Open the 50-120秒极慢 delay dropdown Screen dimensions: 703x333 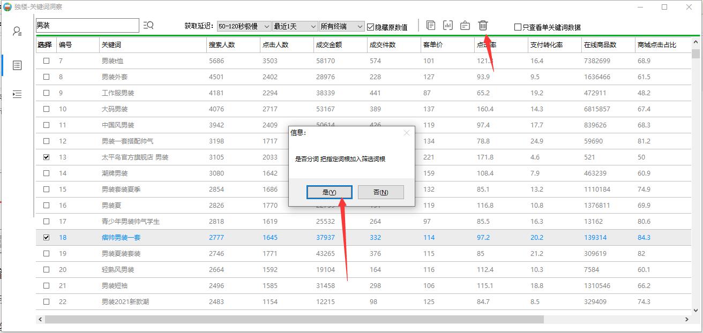point(244,26)
